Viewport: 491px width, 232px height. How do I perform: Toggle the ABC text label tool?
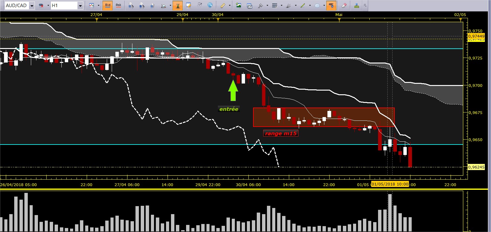click(x=331, y=6)
